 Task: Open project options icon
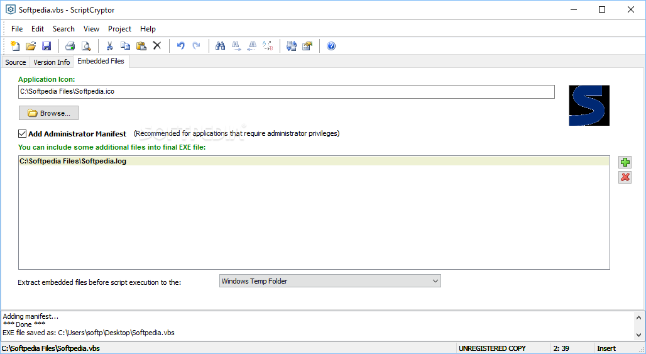(307, 46)
